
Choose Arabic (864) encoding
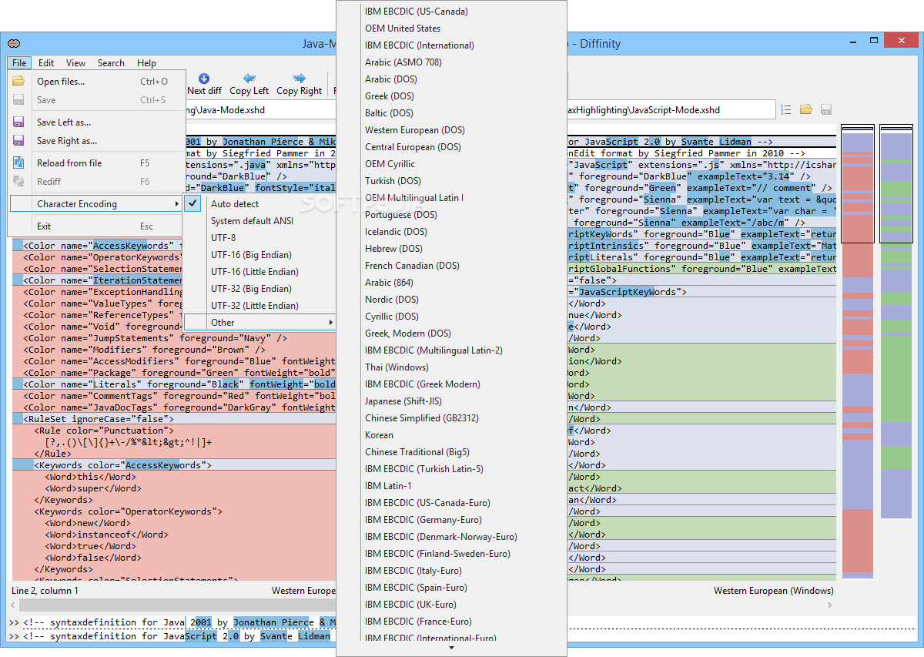[x=451, y=283]
